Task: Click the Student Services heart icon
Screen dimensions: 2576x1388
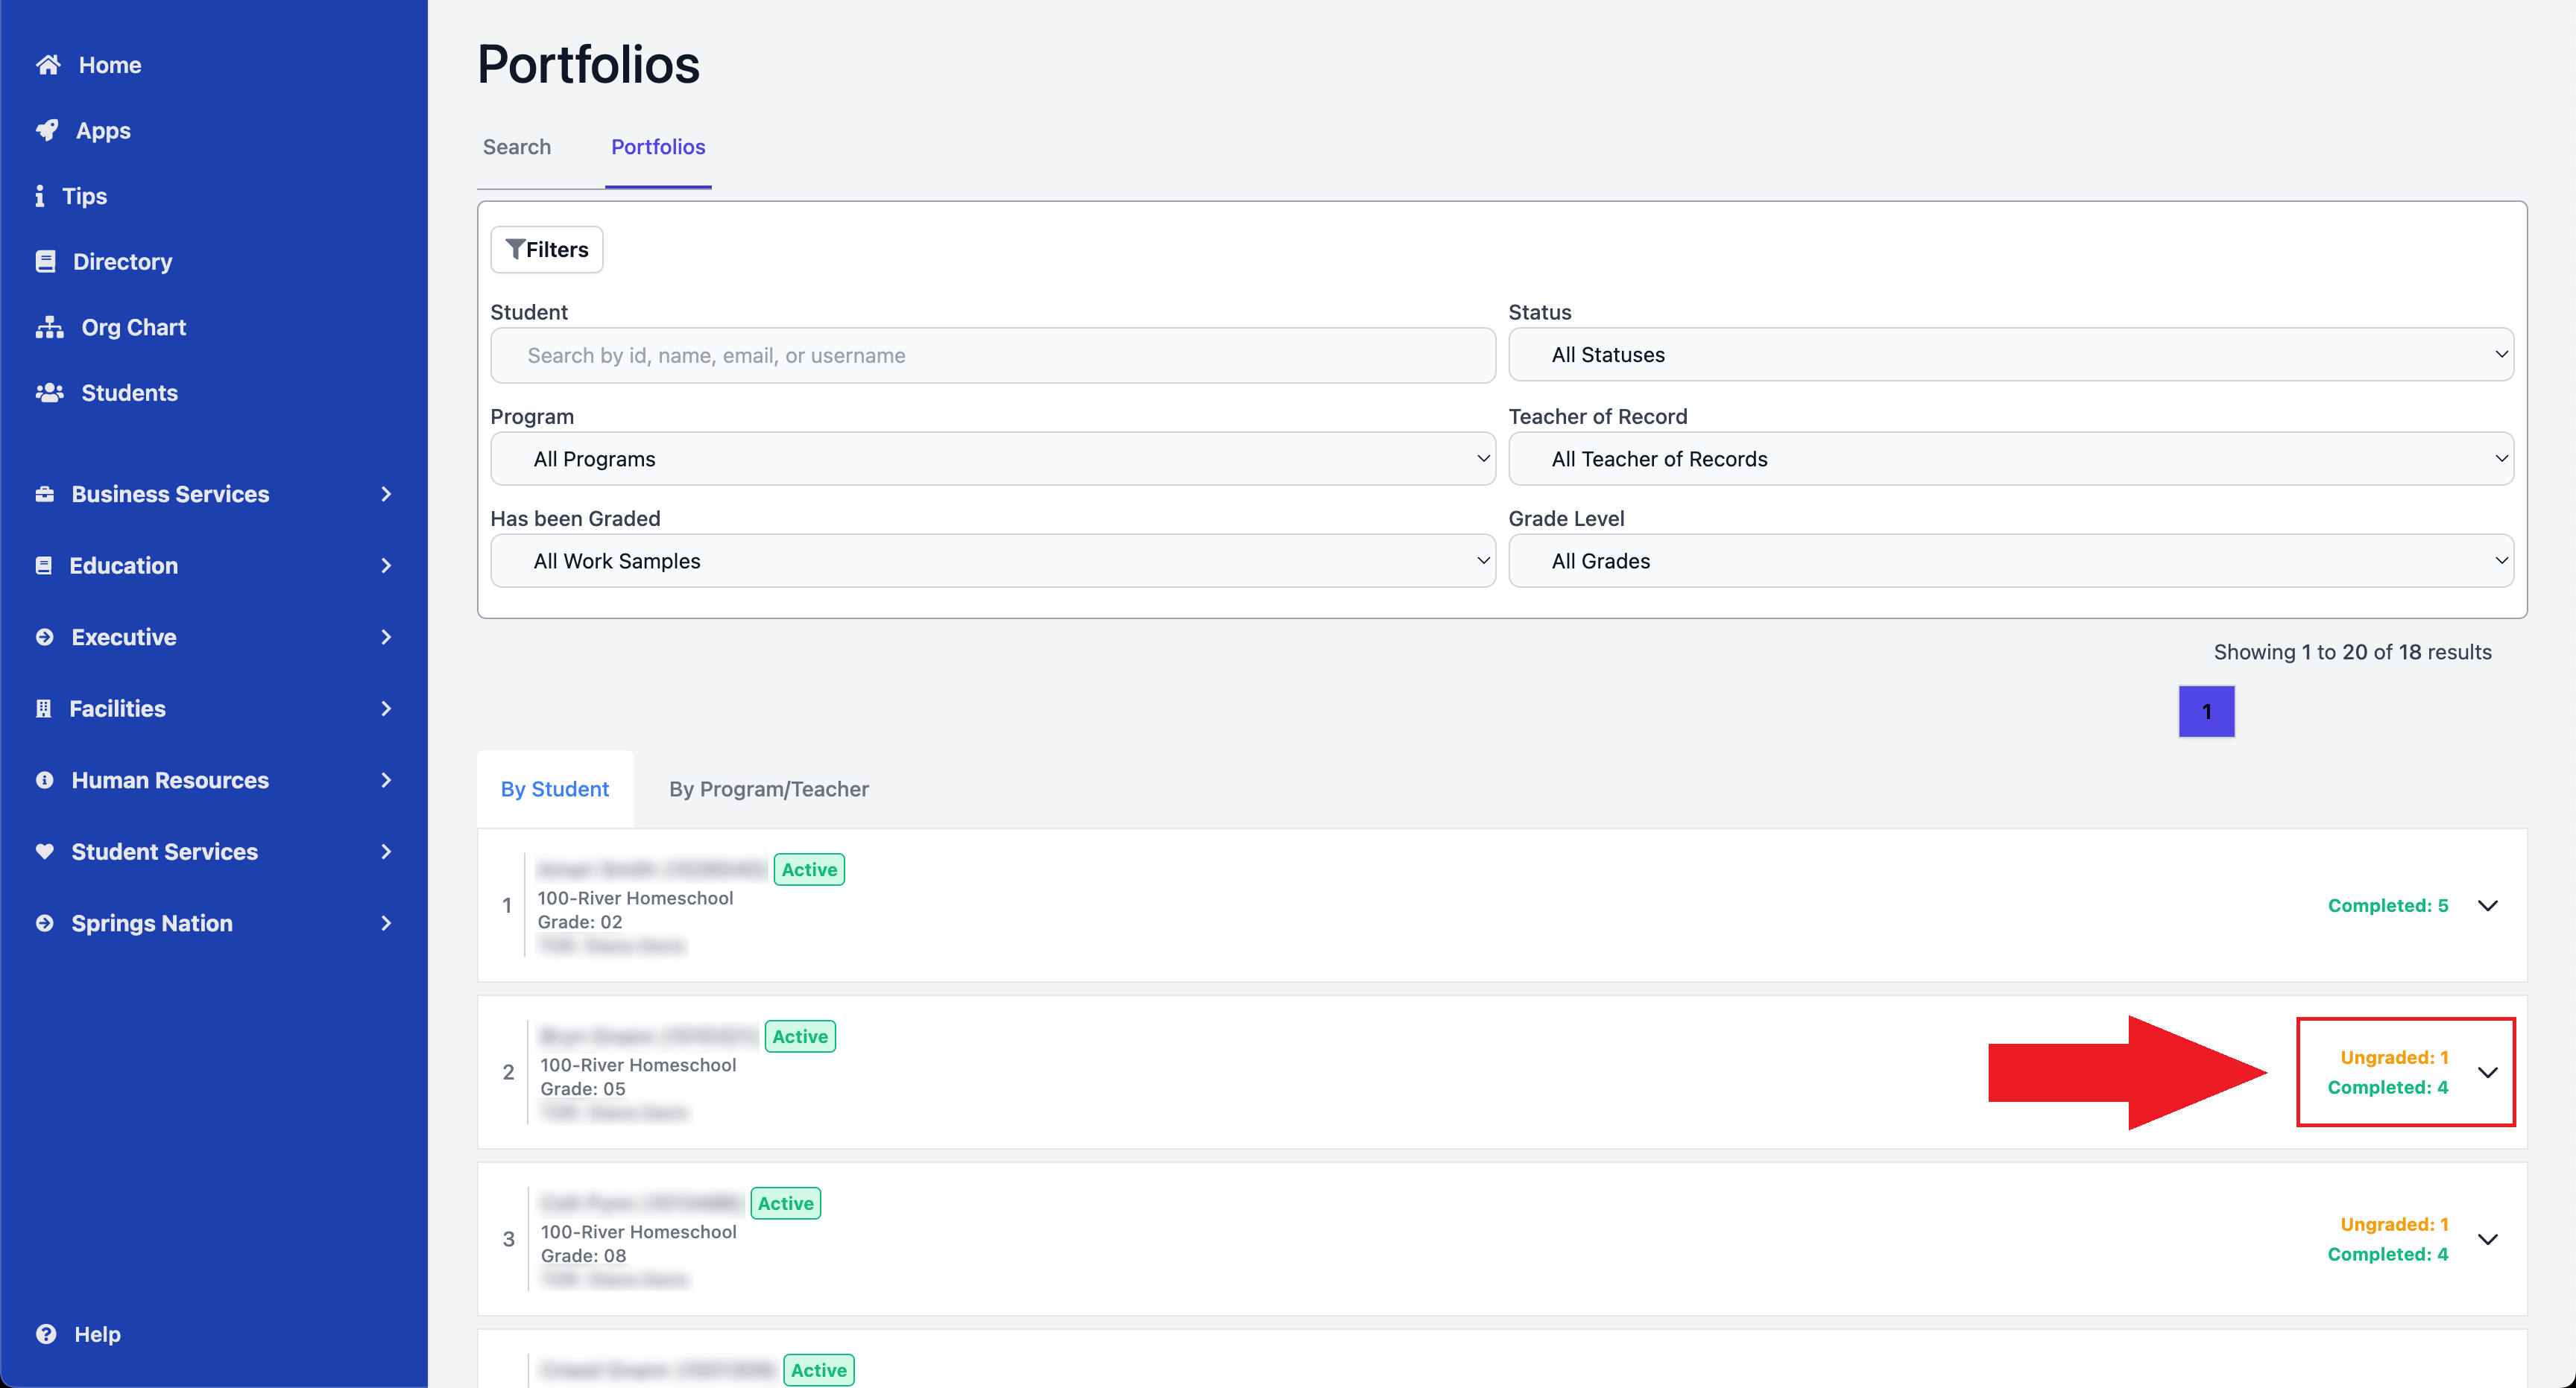Action: coord(45,852)
